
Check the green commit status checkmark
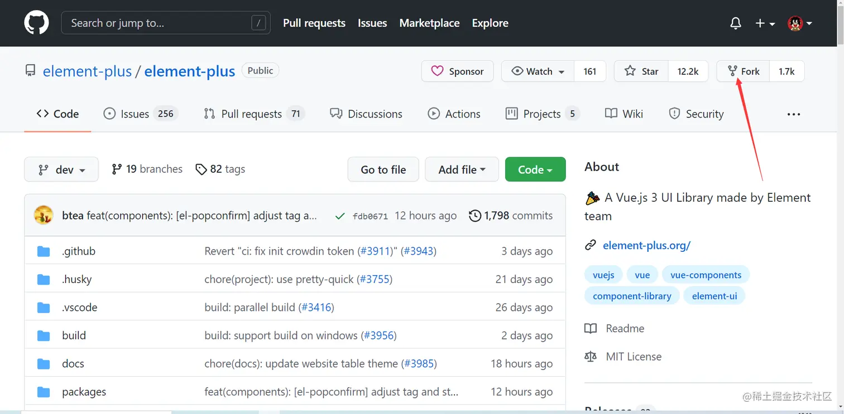click(x=339, y=216)
